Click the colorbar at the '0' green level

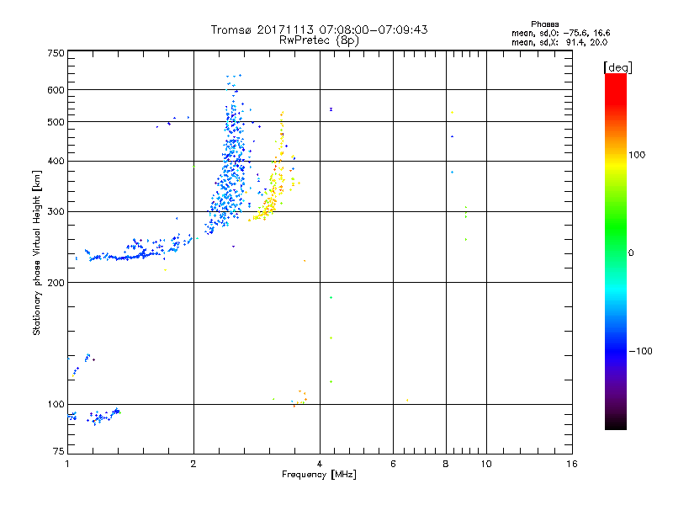click(x=616, y=252)
